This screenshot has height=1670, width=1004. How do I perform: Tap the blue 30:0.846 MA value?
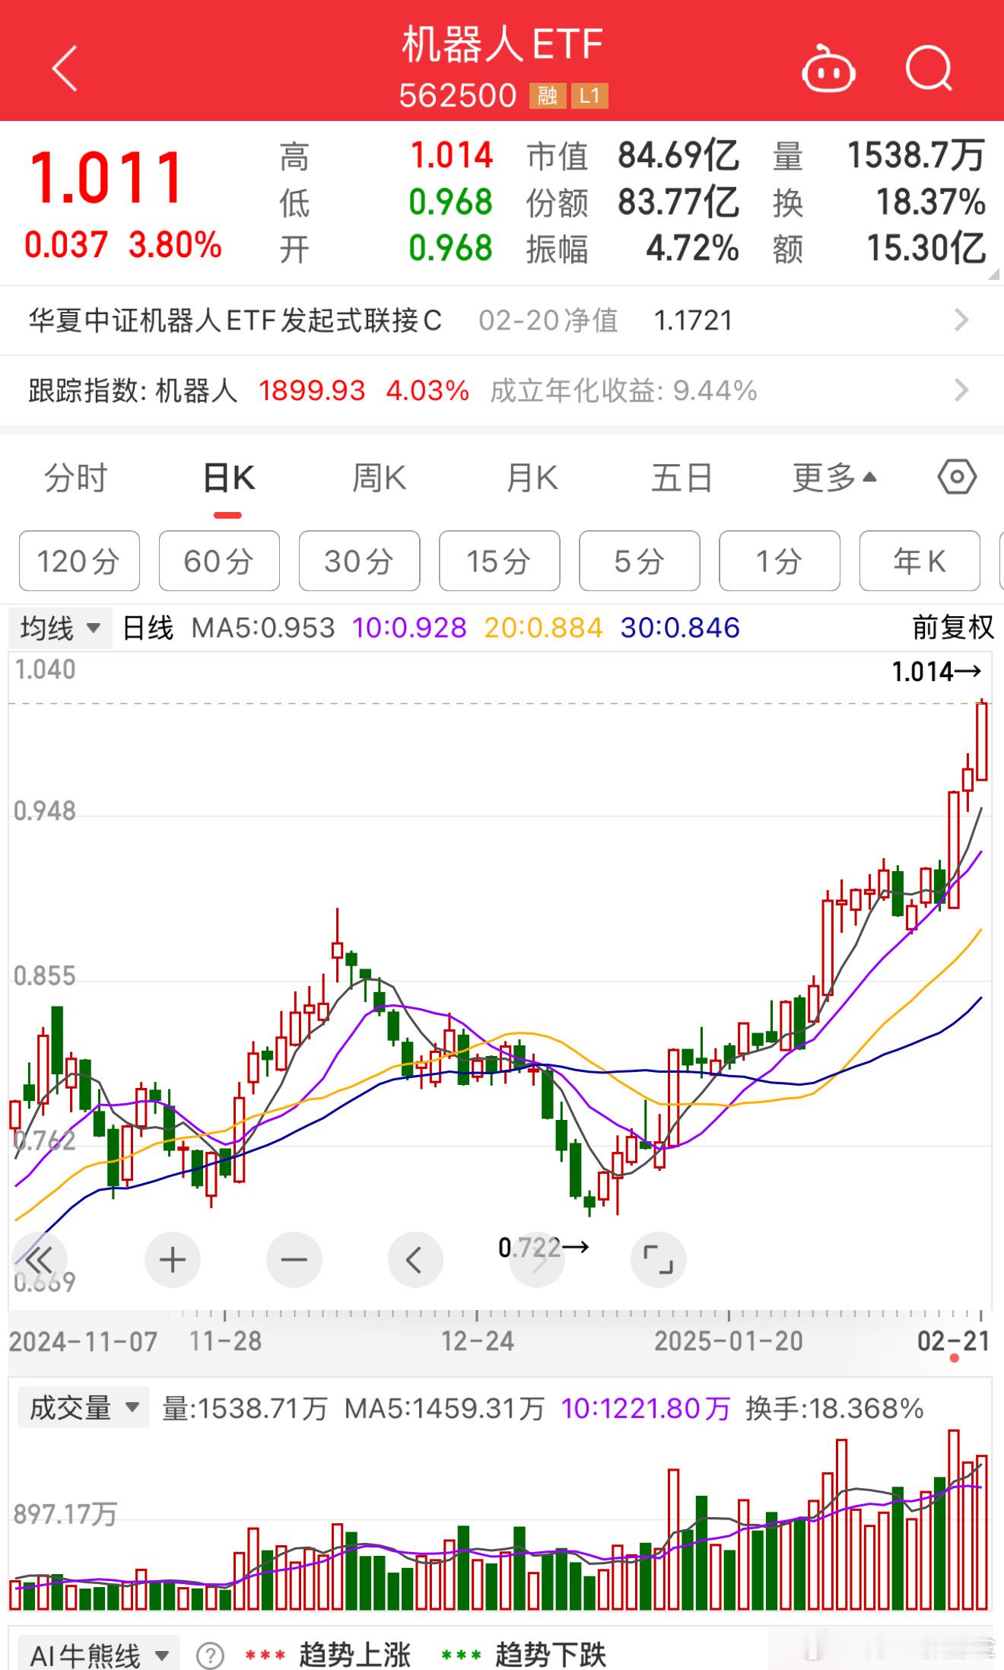click(680, 628)
